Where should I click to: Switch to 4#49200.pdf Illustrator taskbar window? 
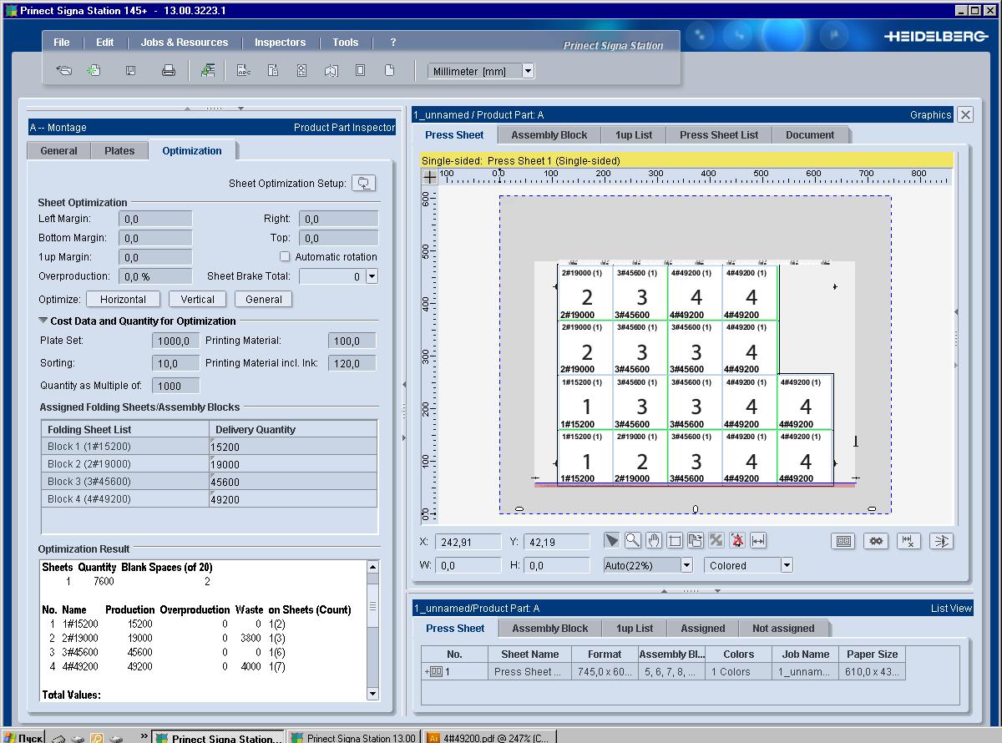point(489,737)
